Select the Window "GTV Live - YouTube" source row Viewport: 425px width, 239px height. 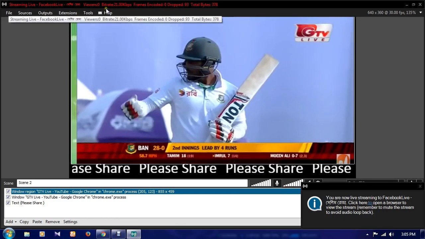pyautogui.click(x=153, y=197)
